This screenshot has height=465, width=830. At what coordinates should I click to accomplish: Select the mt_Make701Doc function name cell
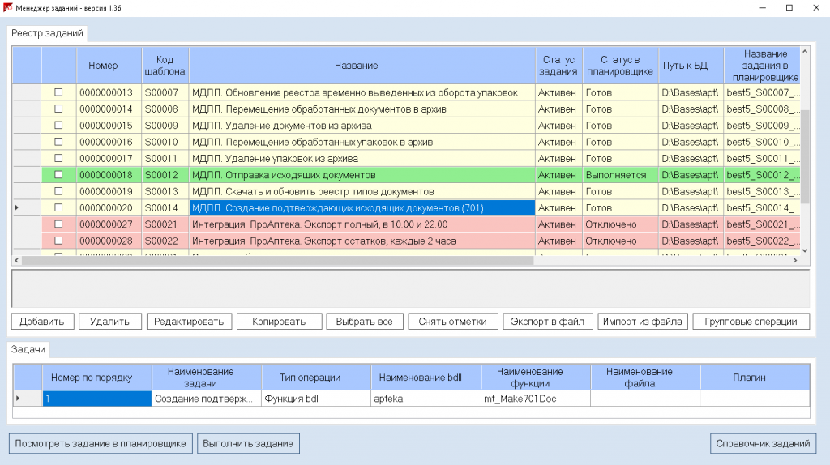[535, 399]
